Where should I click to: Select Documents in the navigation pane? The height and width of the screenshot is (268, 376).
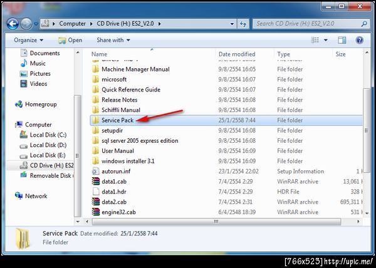[x=44, y=53]
